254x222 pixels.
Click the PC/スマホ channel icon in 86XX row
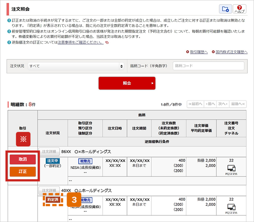click(232, 168)
